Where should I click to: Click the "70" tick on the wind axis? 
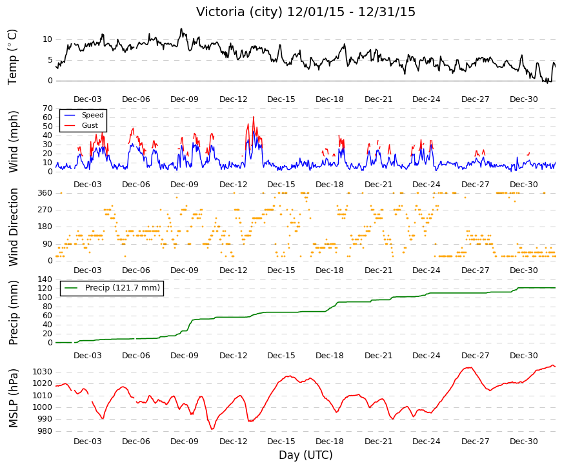48,108
